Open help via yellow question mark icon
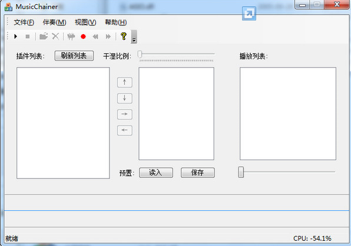Image resolution: width=351 pixels, height=246 pixels. 124,36
